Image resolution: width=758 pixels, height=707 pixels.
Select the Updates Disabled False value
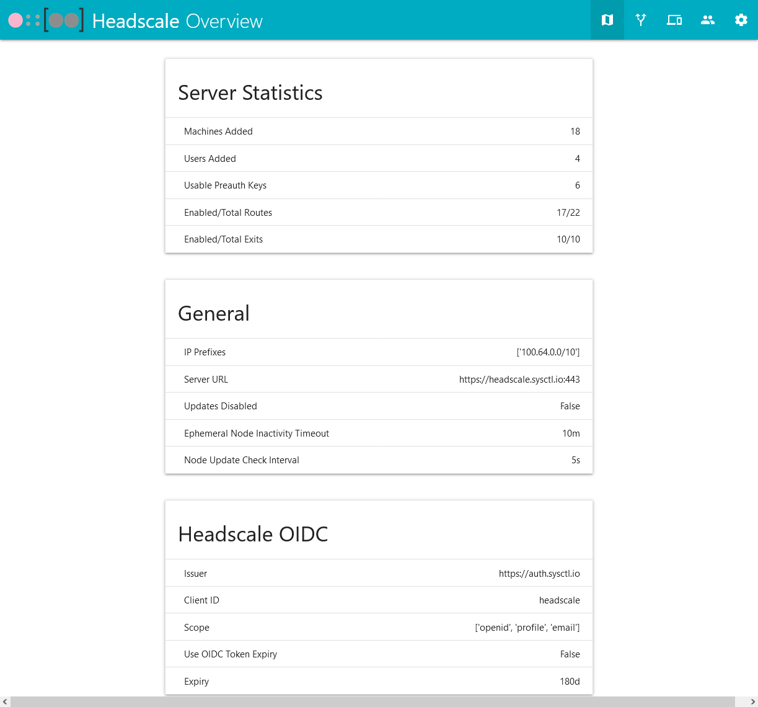[x=570, y=406]
